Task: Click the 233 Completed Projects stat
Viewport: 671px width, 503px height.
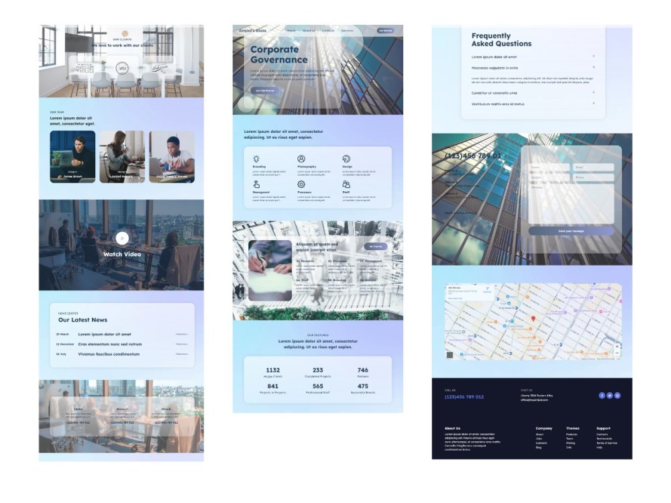Action: tap(318, 372)
